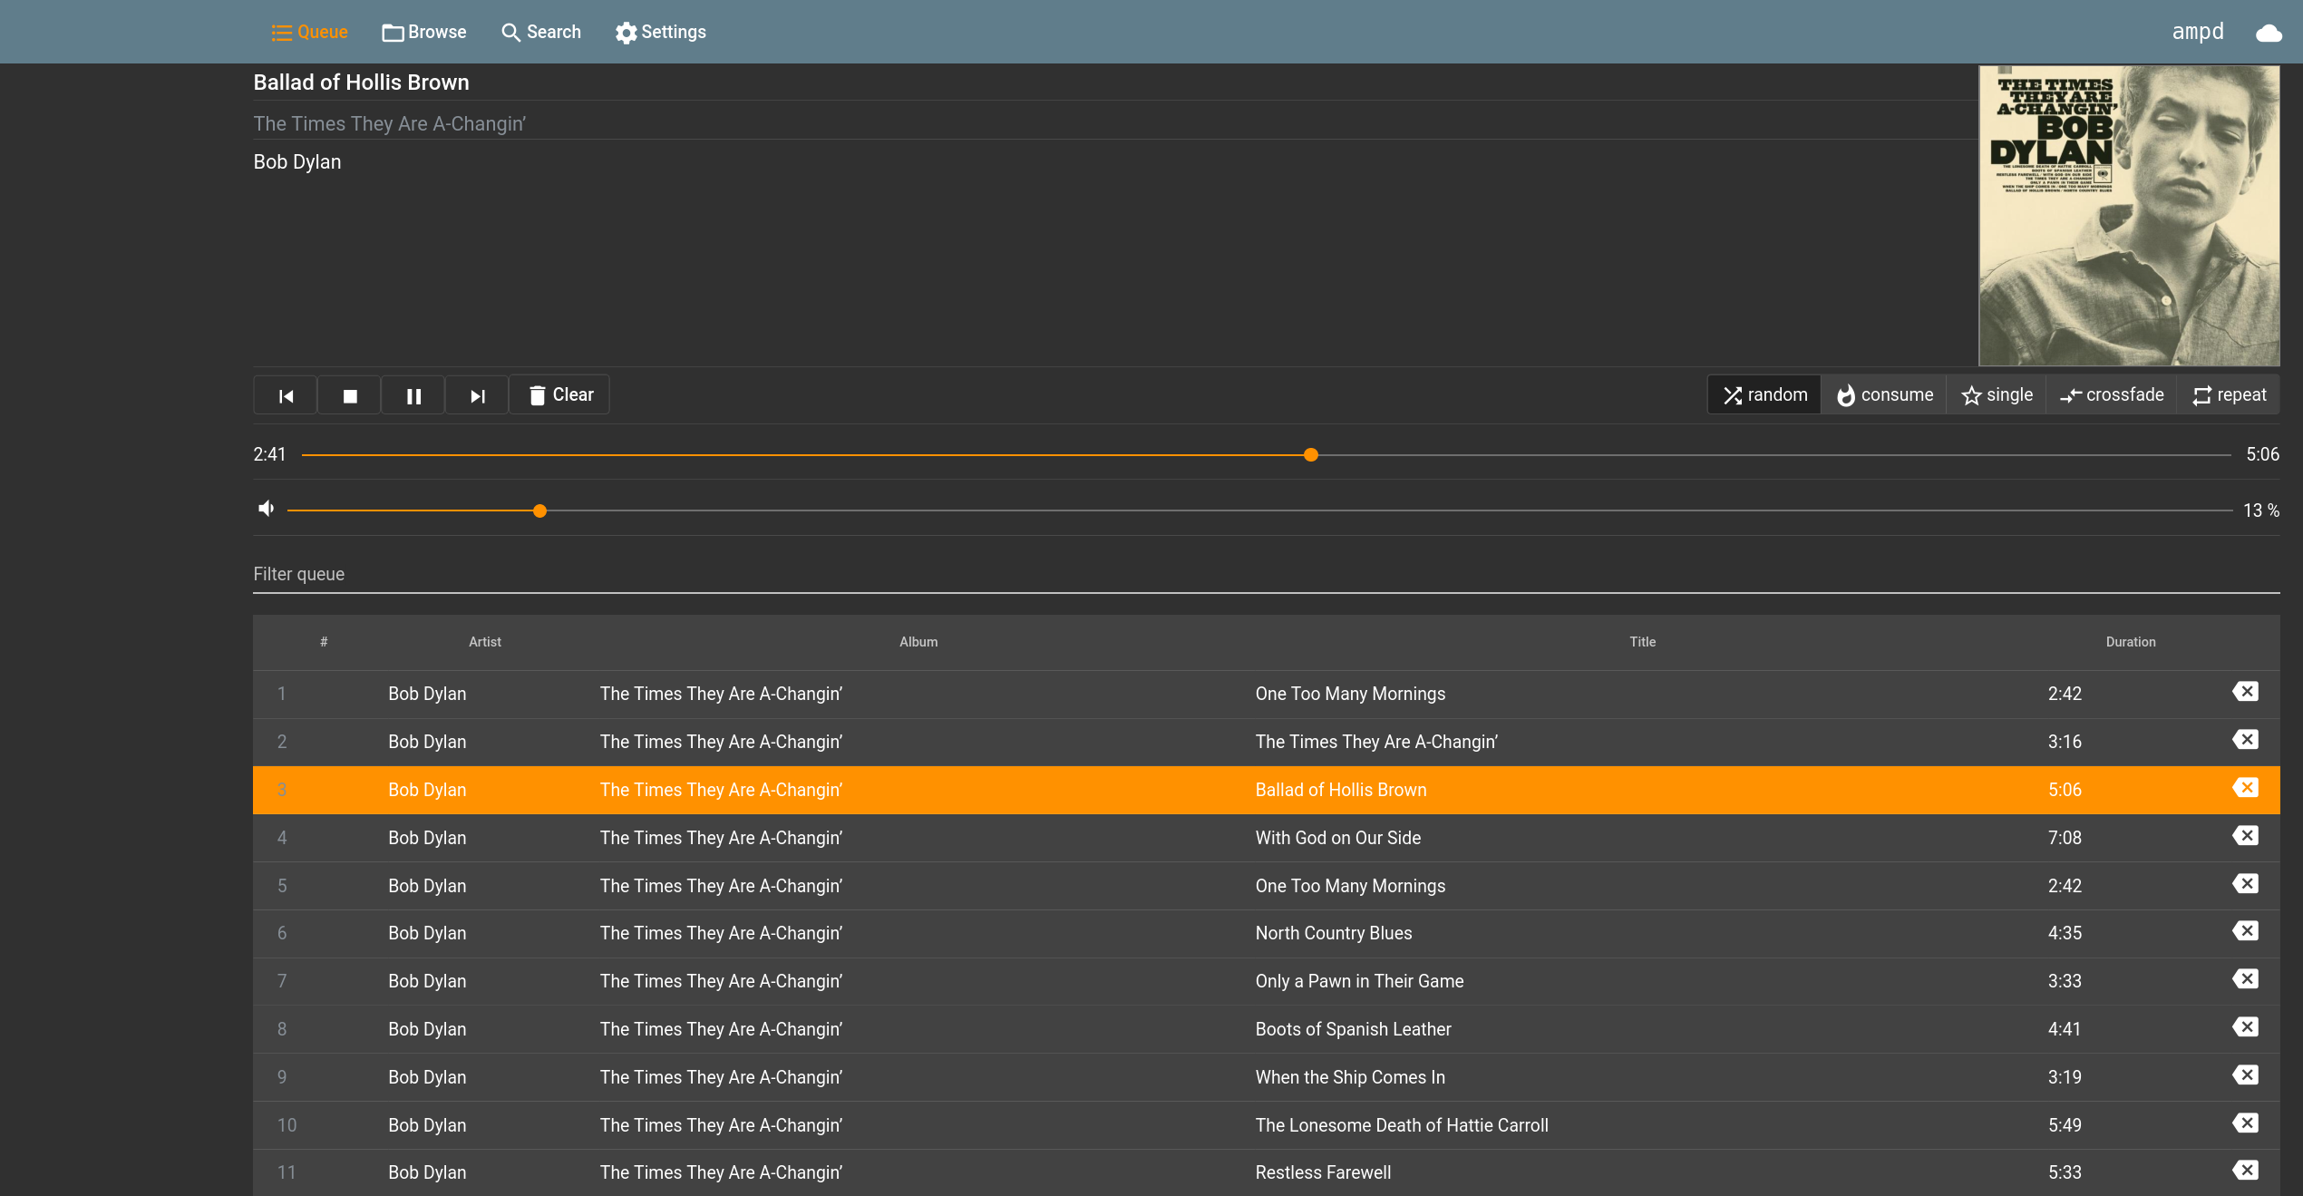Click the '2:41' elapsed time
Screen dimensions: 2303x1196
269,454
